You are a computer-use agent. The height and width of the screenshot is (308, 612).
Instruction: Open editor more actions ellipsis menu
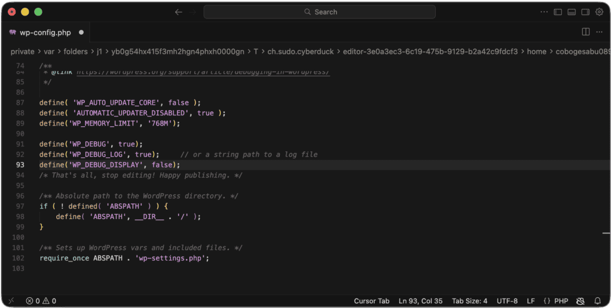[599, 32]
